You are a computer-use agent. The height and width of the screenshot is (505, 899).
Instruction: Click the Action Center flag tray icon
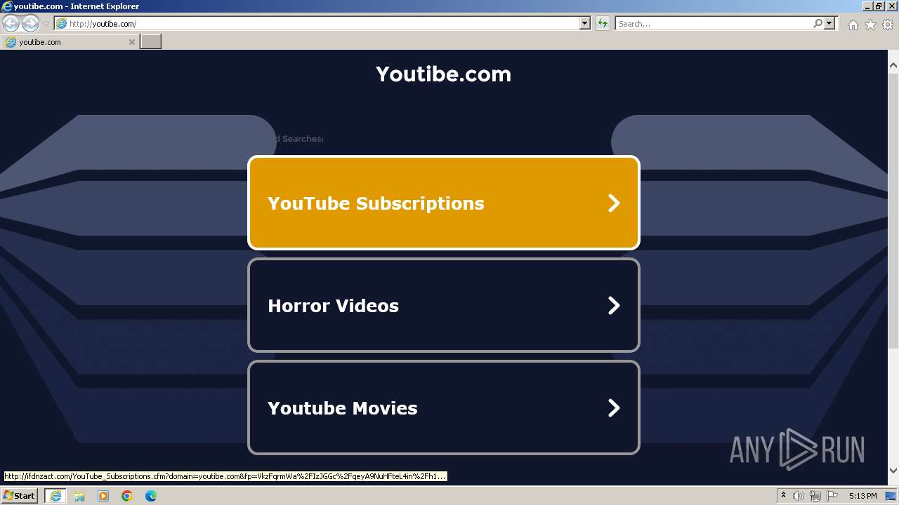pos(832,496)
